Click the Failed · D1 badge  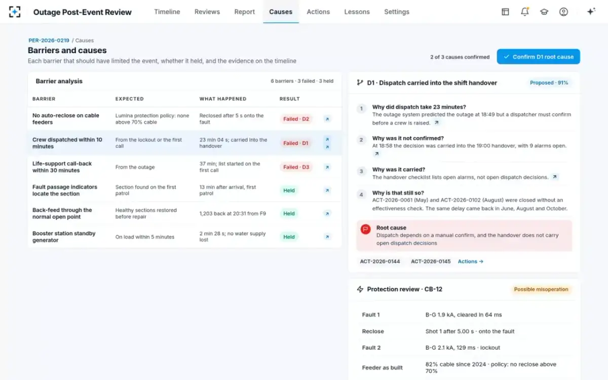point(296,143)
